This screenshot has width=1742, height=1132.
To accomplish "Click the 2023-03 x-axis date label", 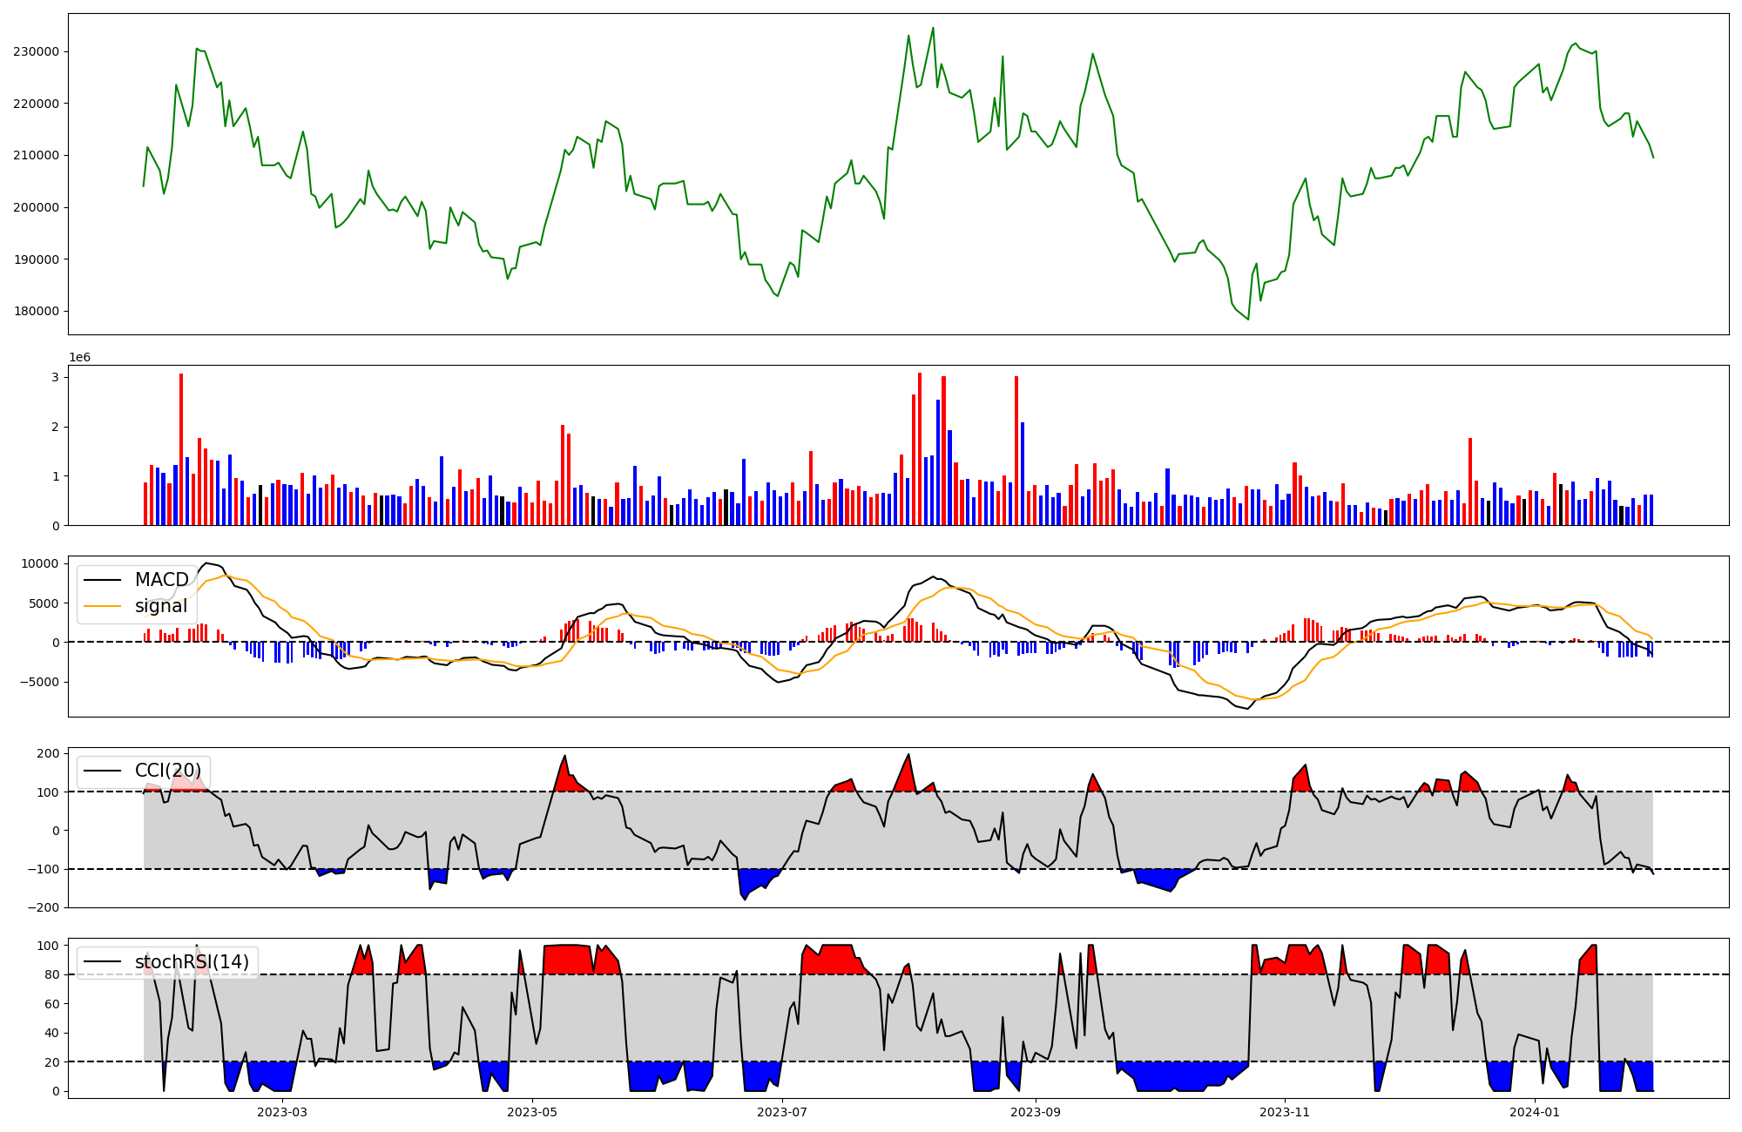I will pos(282,1112).
